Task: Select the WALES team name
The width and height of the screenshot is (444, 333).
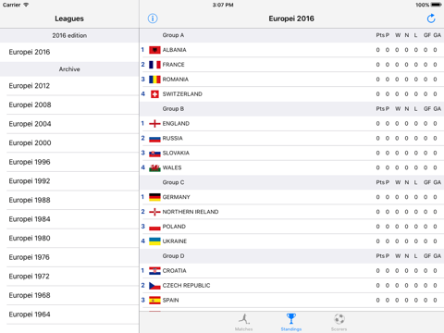Action: [172, 167]
